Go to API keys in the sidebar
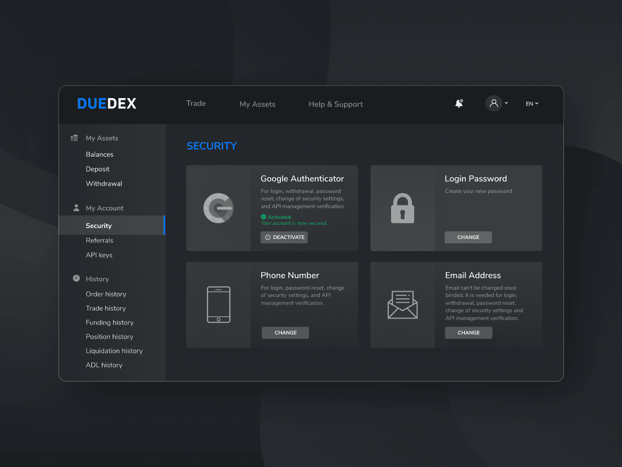The image size is (622, 467). point(99,255)
